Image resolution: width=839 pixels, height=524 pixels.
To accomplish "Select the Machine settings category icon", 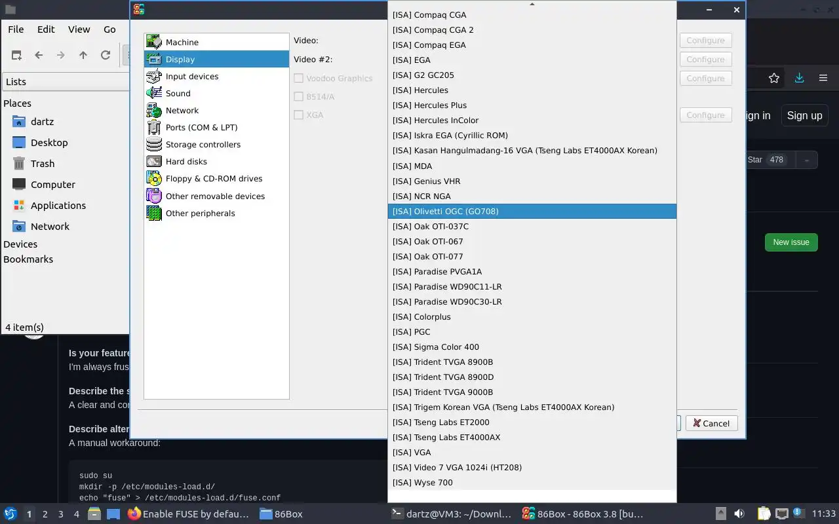I will pyautogui.click(x=154, y=42).
